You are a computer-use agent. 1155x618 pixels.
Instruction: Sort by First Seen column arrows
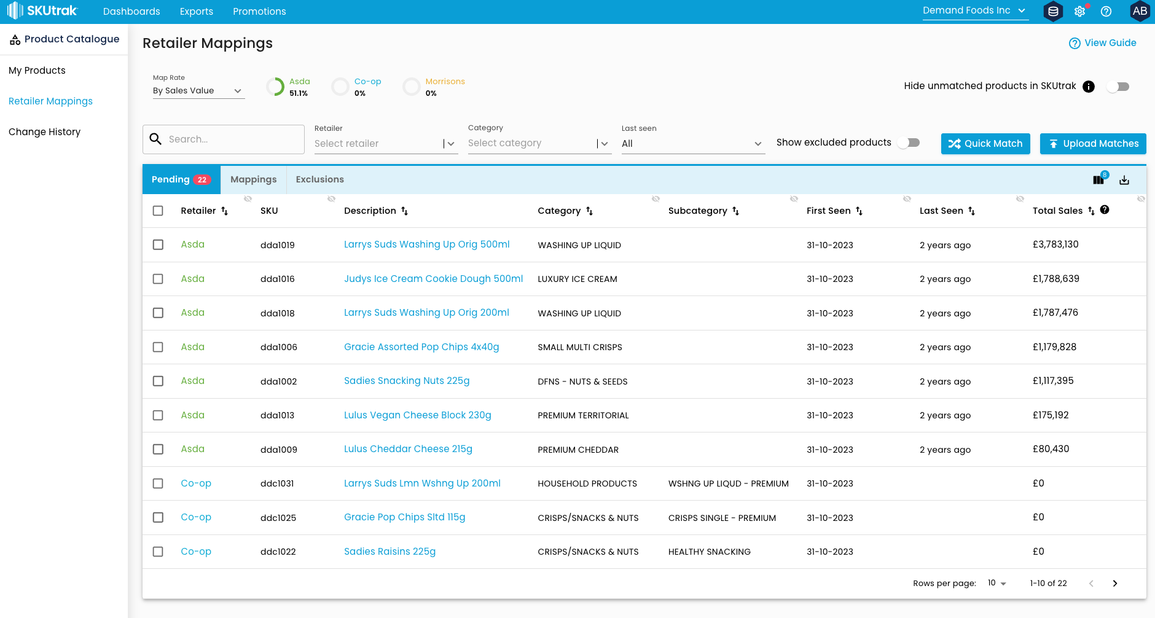[859, 211]
